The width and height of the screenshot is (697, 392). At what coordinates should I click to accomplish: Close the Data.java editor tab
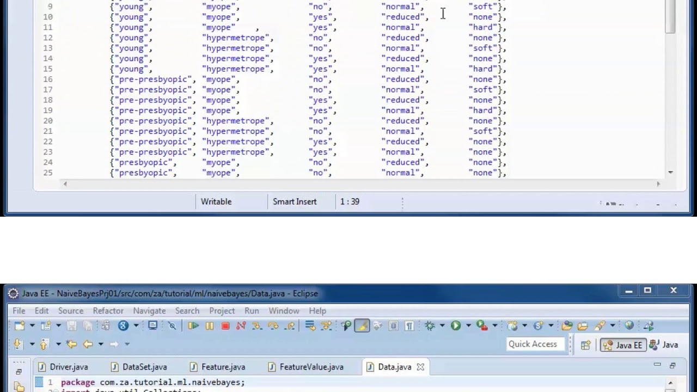[420, 367]
